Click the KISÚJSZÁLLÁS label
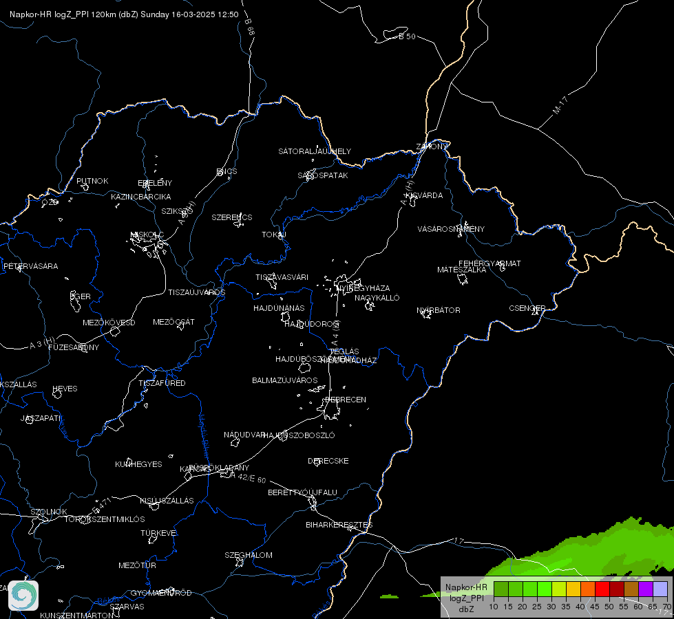 (x=167, y=501)
